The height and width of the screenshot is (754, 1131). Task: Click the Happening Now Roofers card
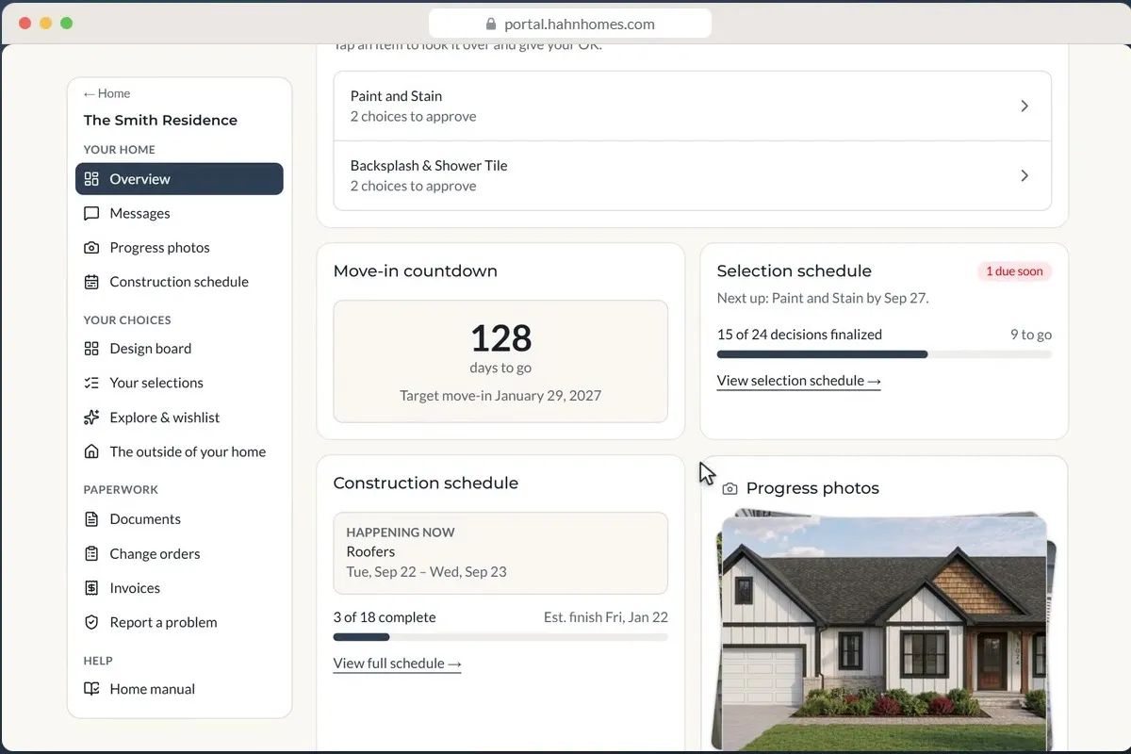[500, 553]
